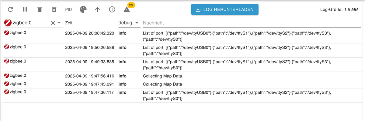Toggle log color palette
Viewport: 365px width, 121px height.
[x=83, y=9]
